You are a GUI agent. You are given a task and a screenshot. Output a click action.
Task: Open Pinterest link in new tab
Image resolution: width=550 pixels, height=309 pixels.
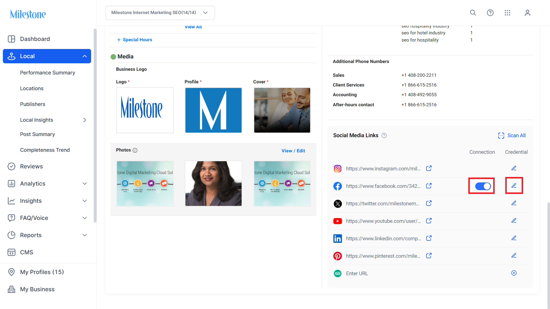429,256
